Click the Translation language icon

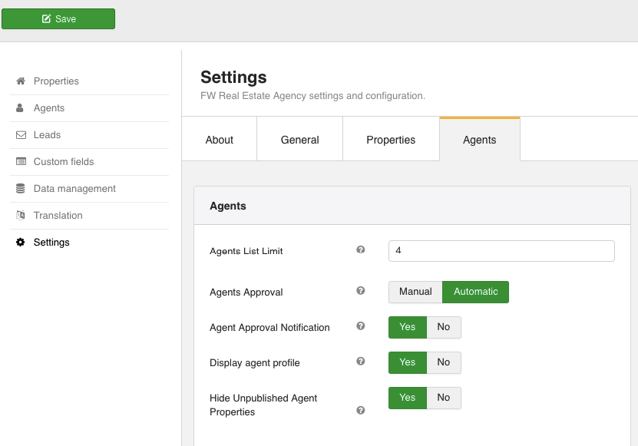tap(21, 216)
